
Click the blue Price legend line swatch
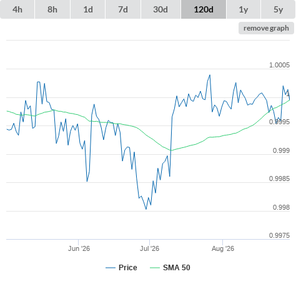(x=111, y=268)
